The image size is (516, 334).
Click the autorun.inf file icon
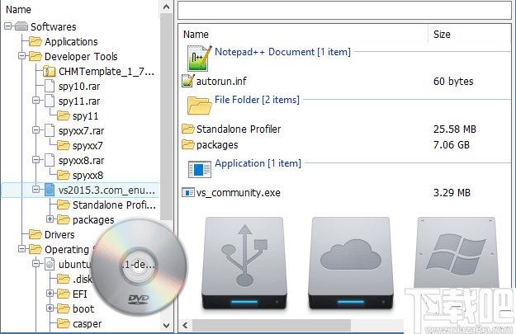[x=188, y=81]
